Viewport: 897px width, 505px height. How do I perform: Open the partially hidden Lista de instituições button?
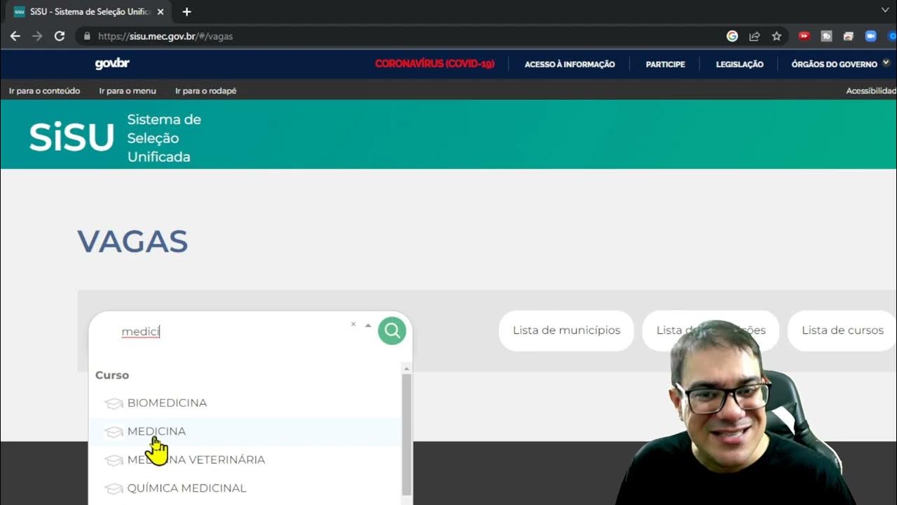pos(710,330)
